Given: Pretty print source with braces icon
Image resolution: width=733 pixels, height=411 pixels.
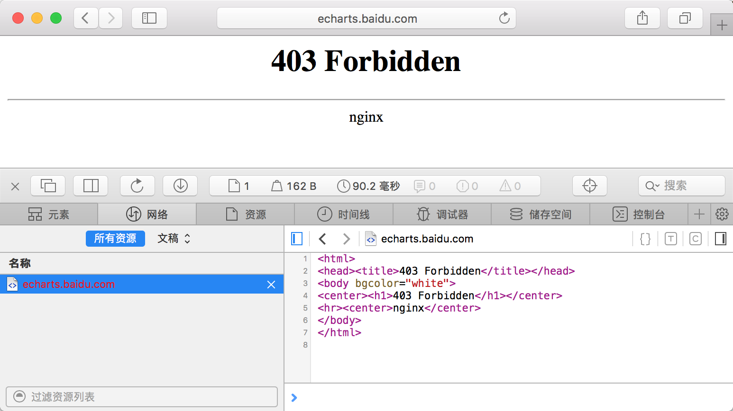Looking at the screenshot, I should pos(645,239).
